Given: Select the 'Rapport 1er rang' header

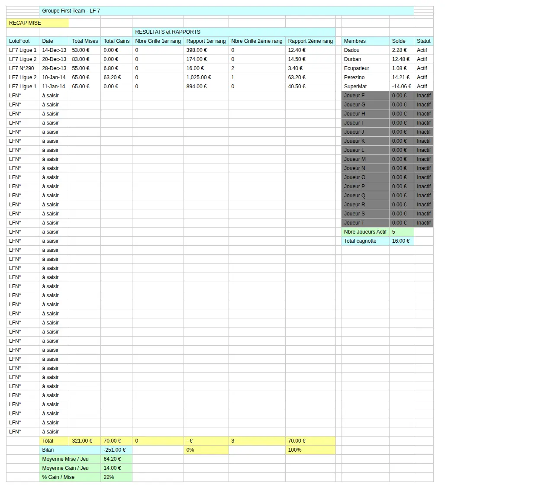Looking at the screenshot, I should [x=206, y=41].
